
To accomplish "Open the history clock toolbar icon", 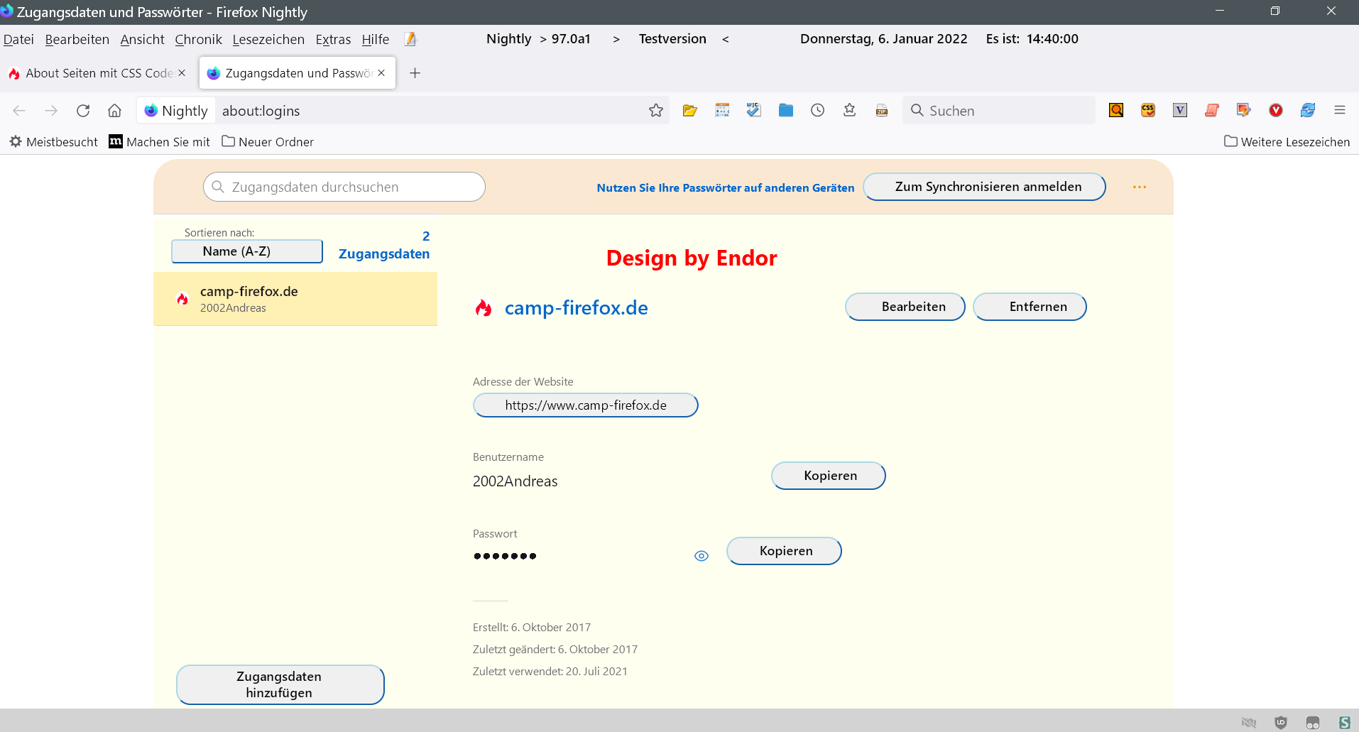I will pyautogui.click(x=817, y=110).
